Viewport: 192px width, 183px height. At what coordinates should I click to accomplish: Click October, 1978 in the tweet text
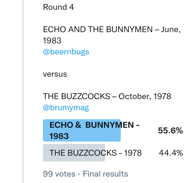pyautogui.click(x=145, y=96)
